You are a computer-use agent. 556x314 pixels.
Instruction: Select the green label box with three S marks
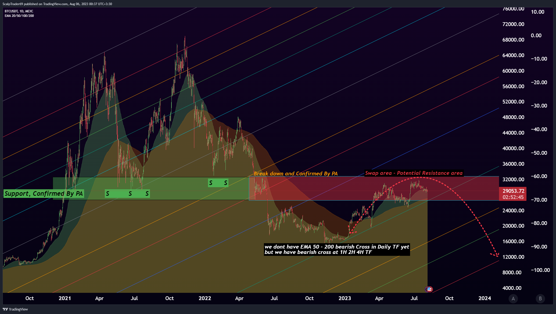click(x=127, y=194)
